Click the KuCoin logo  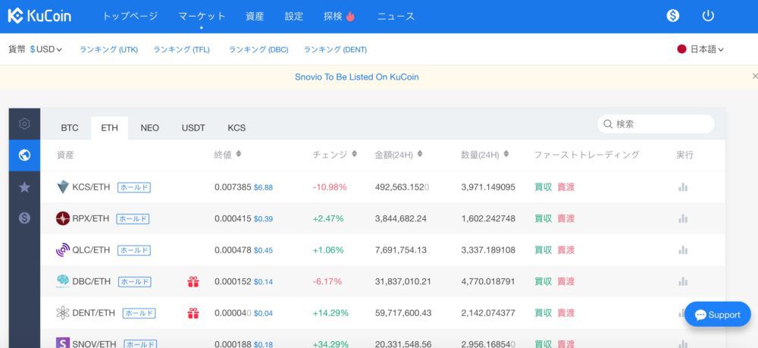tap(39, 15)
